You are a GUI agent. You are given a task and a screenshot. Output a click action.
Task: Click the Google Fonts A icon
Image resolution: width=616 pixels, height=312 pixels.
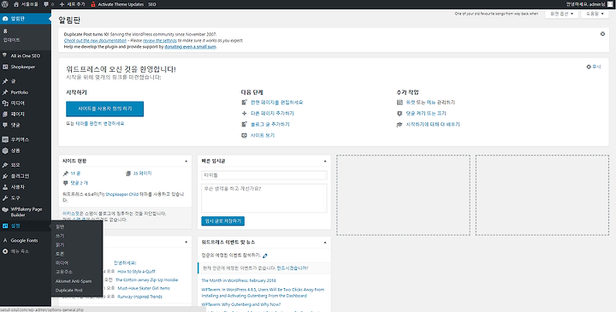coord(5,240)
